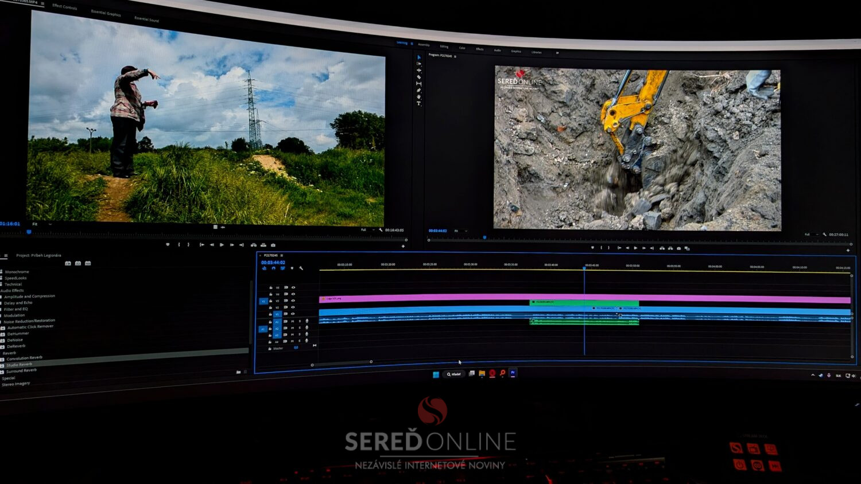
Task: Click the 32-bit Color filter icon in Effects panel
Action: 78,263
